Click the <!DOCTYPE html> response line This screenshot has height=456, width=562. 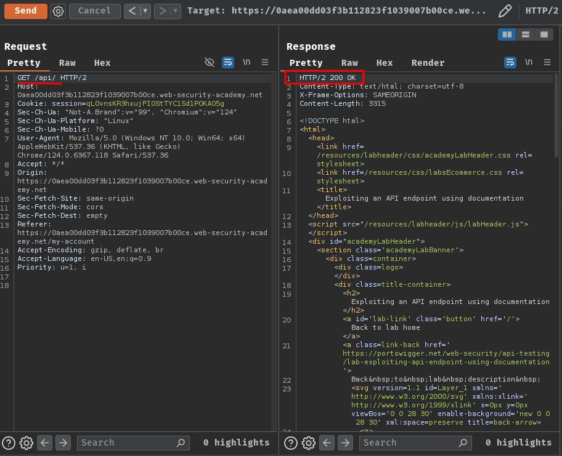[x=332, y=121]
